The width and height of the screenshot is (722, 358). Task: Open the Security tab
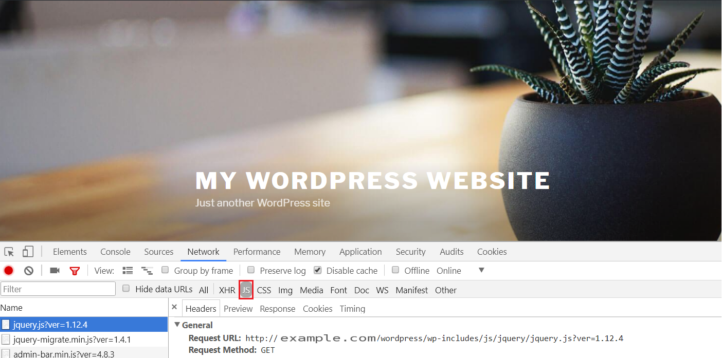(x=411, y=252)
